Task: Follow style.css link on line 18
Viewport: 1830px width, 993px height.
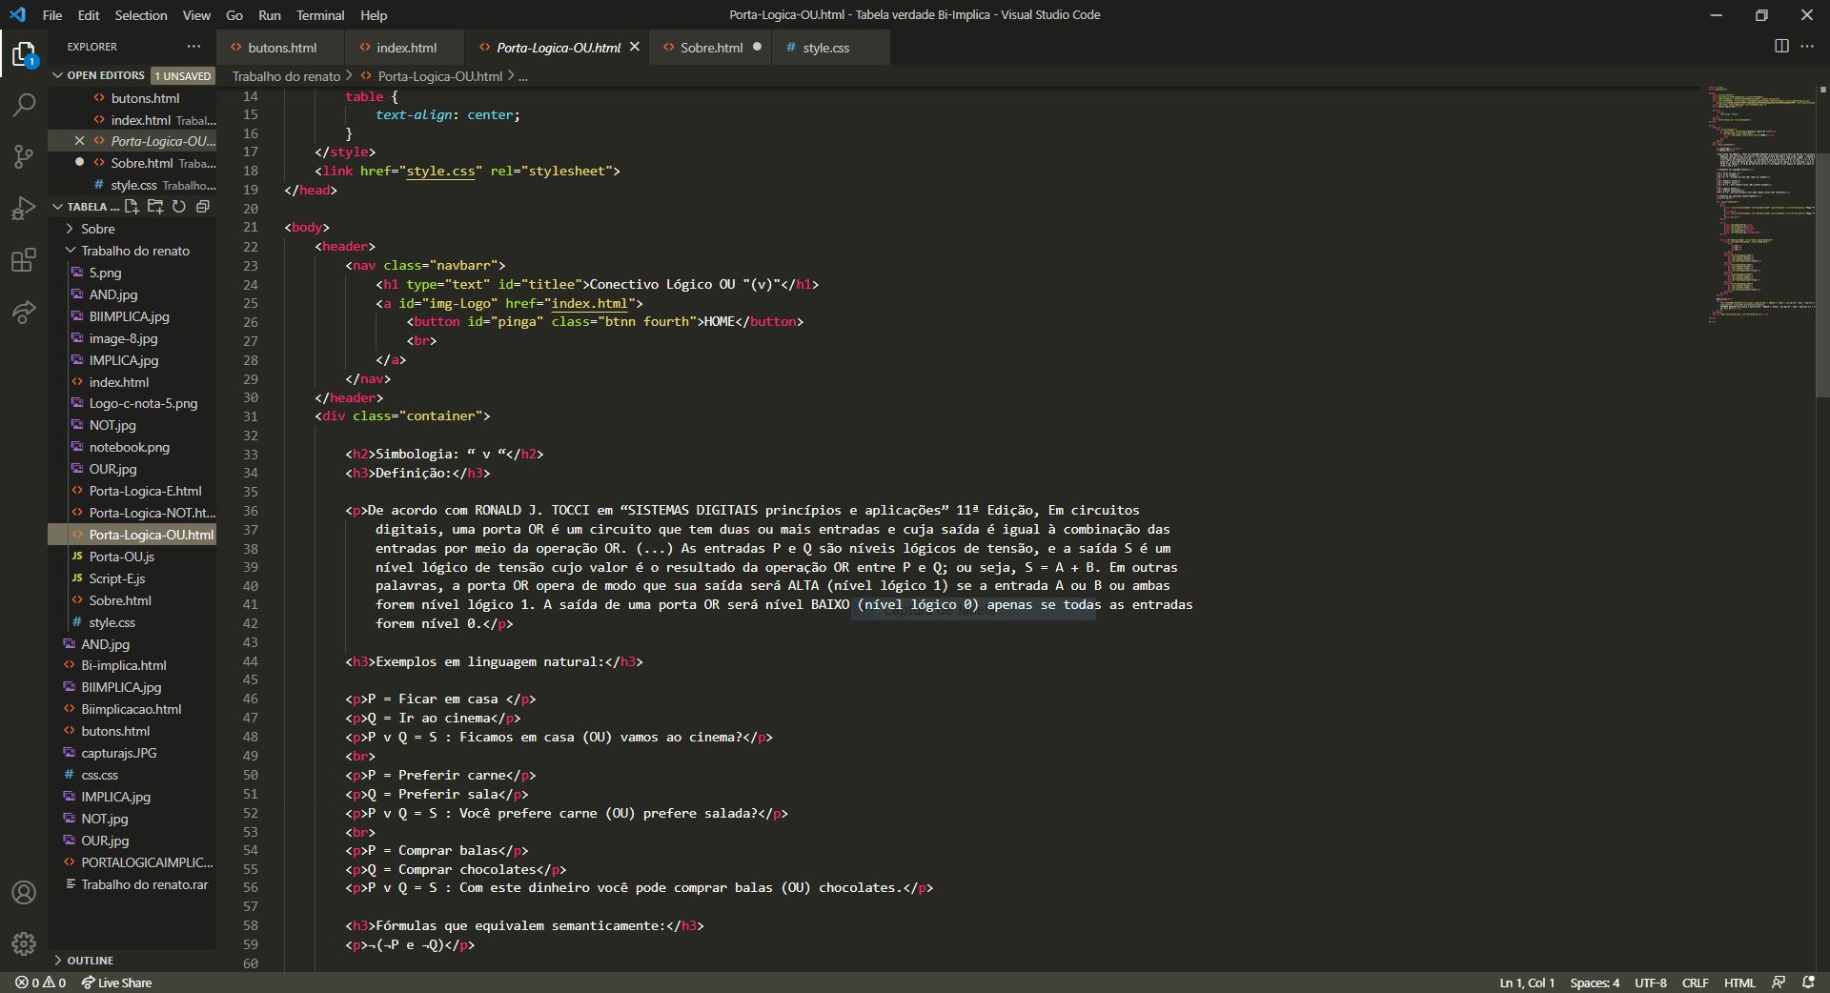Action: (440, 172)
